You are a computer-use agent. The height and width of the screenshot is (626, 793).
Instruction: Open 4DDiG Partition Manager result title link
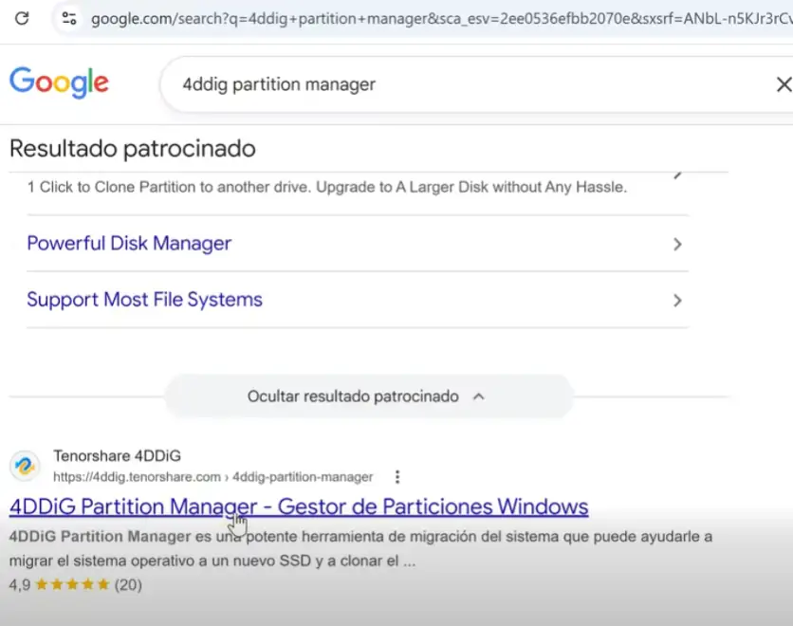point(299,506)
